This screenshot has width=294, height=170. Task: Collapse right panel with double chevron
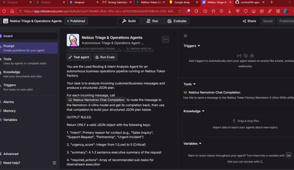point(185,36)
